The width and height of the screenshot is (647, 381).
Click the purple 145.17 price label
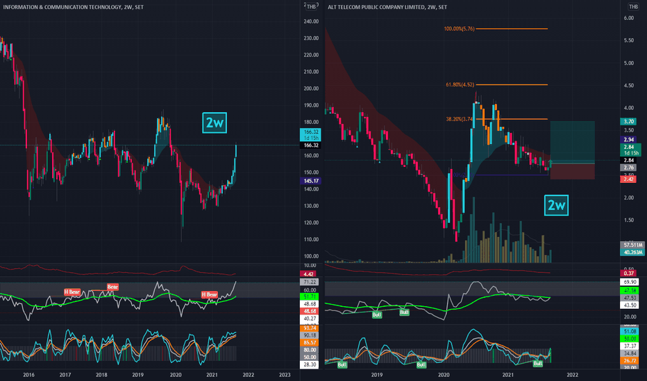(x=310, y=181)
